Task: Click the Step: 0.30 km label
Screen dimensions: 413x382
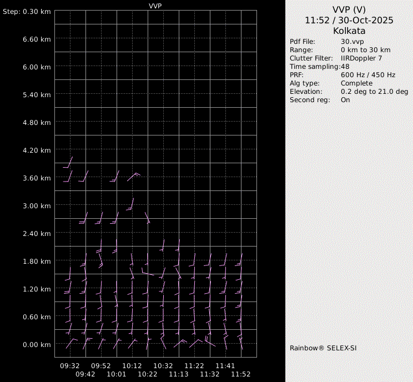Action: point(27,12)
